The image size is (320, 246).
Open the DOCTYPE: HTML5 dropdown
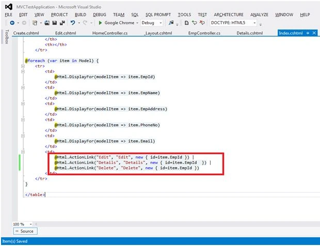coord(254,23)
